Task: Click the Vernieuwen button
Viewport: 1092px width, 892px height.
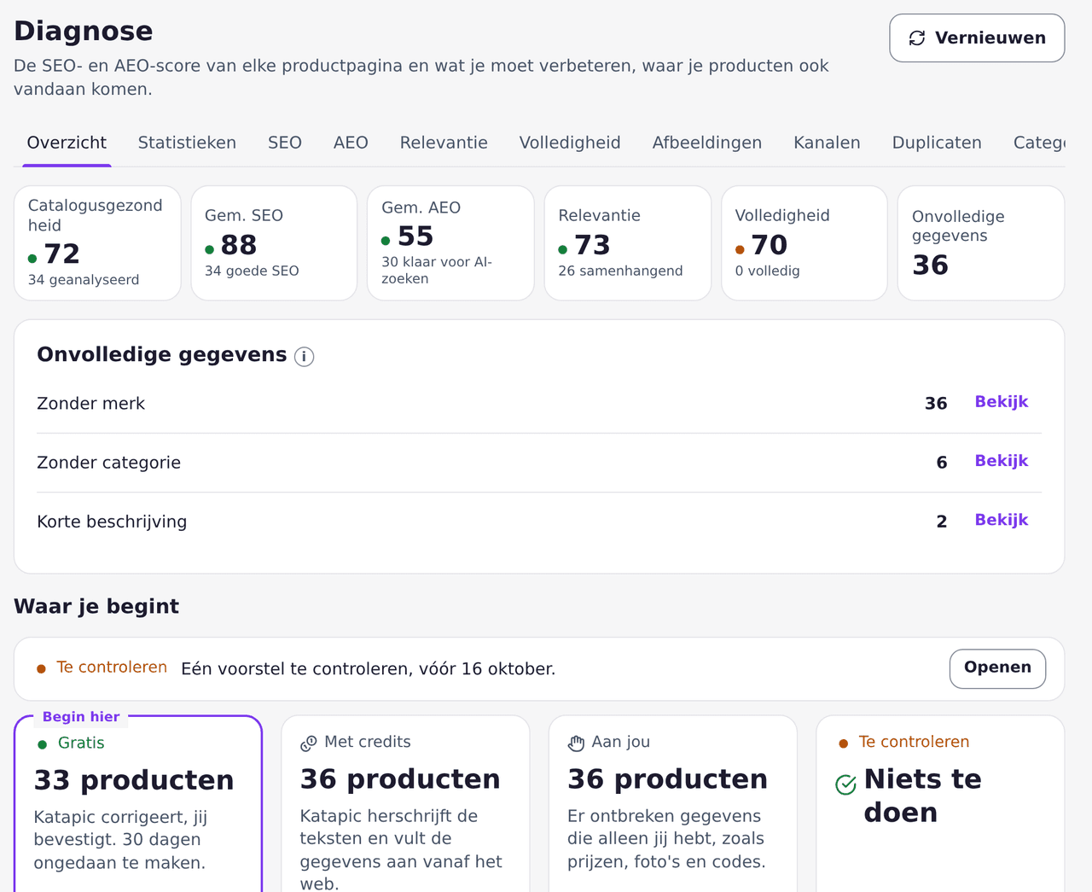Action: tap(977, 38)
